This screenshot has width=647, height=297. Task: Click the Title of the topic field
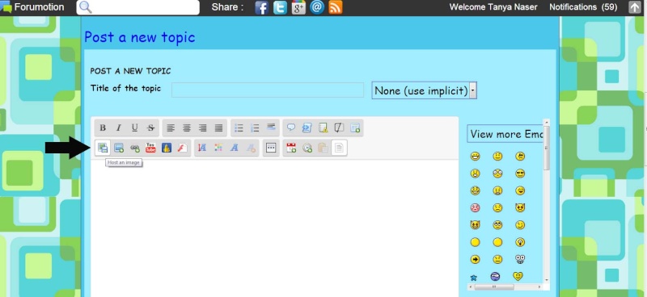point(268,90)
